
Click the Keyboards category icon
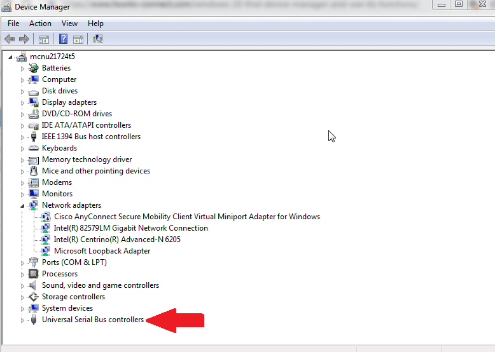pyautogui.click(x=33, y=148)
